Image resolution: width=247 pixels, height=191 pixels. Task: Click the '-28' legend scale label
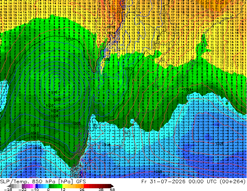[x=8, y=189]
